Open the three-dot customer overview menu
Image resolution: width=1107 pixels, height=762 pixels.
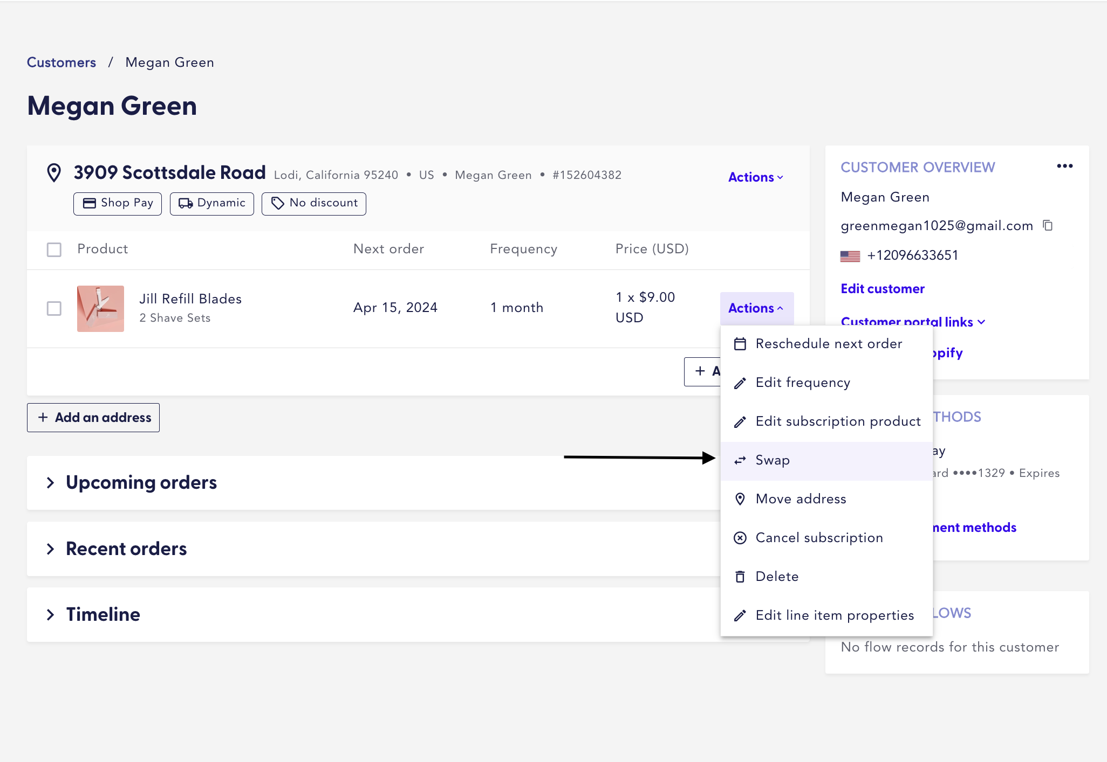(1064, 166)
